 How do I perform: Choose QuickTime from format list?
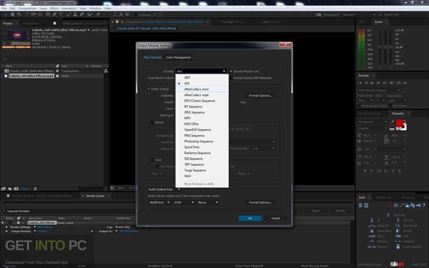pyautogui.click(x=202, y=147)
